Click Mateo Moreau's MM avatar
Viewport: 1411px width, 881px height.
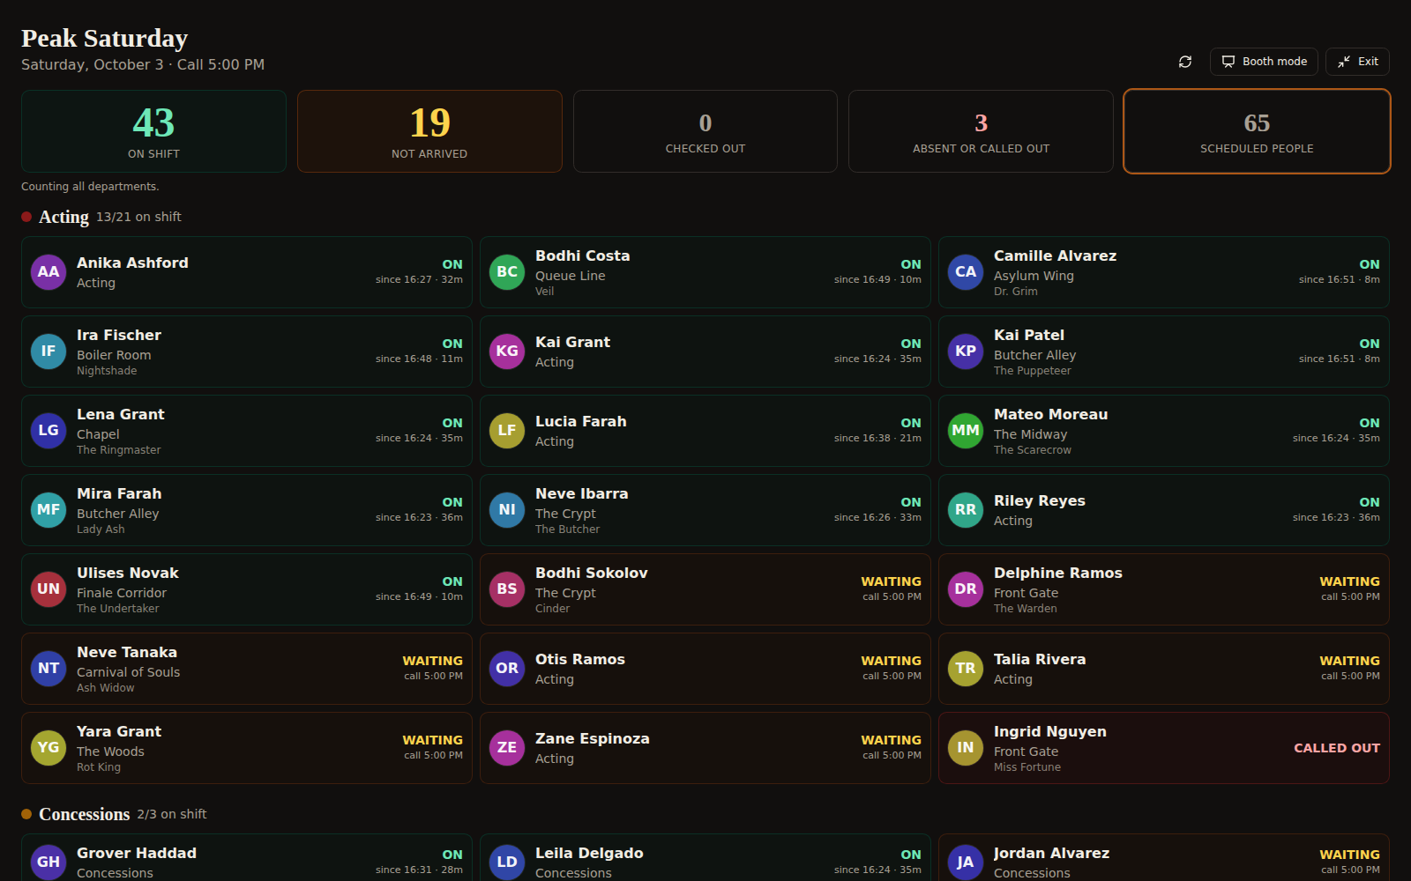coord(966,431)
